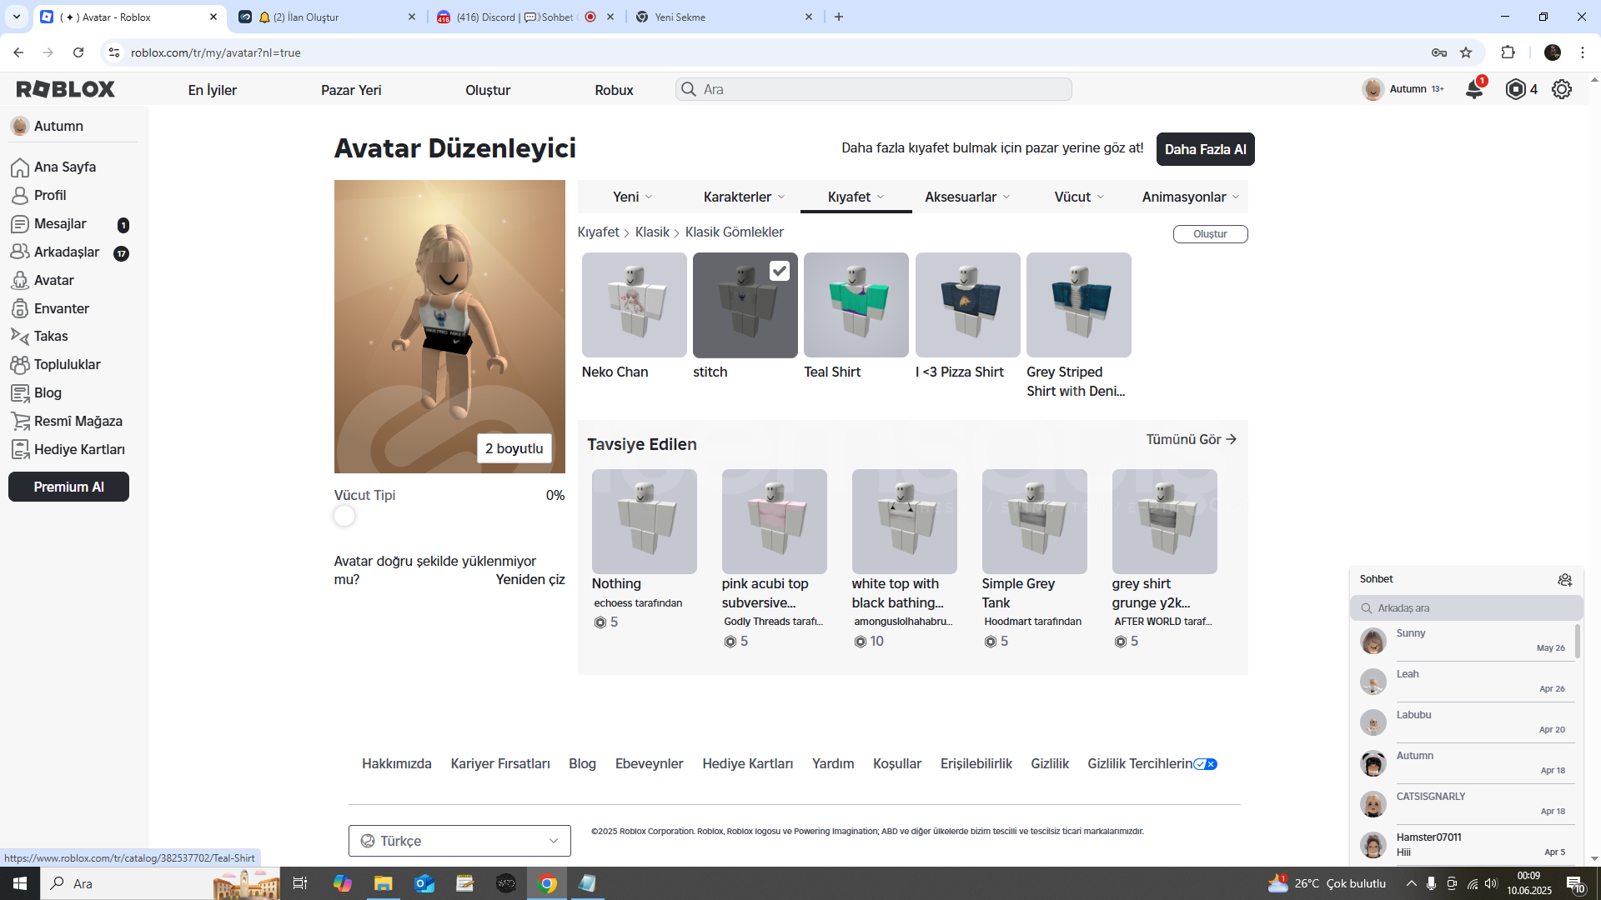Open the Pazar Yeri menu
The width and height of the screenshot is (1601, 900).
click(351, 90)
